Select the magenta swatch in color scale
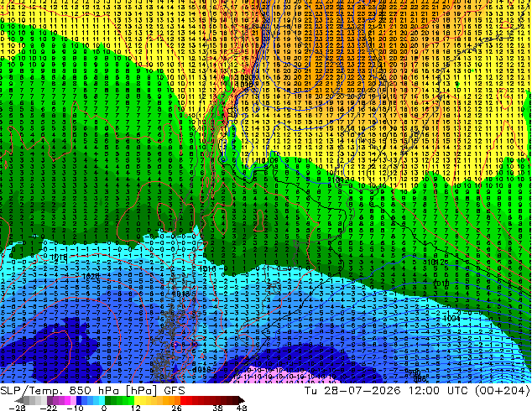This screenshot has width=532, height=411. pos(67,400)
